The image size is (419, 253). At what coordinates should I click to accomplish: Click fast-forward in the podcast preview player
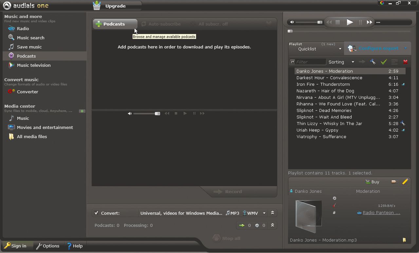click(202, 114)
